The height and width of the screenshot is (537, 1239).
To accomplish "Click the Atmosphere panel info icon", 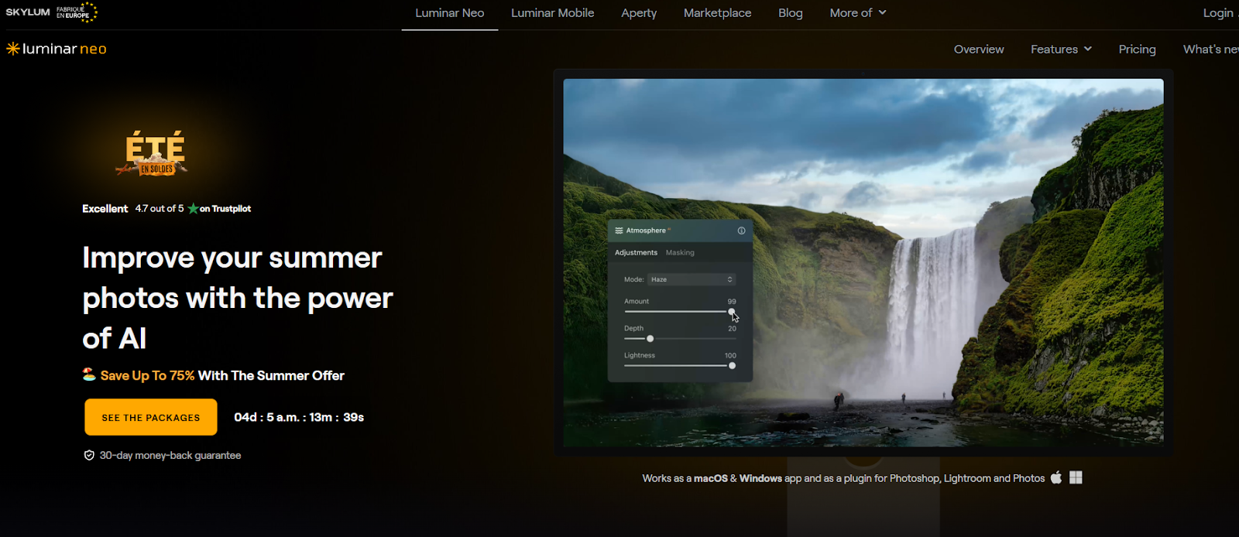I will point(741,231).
